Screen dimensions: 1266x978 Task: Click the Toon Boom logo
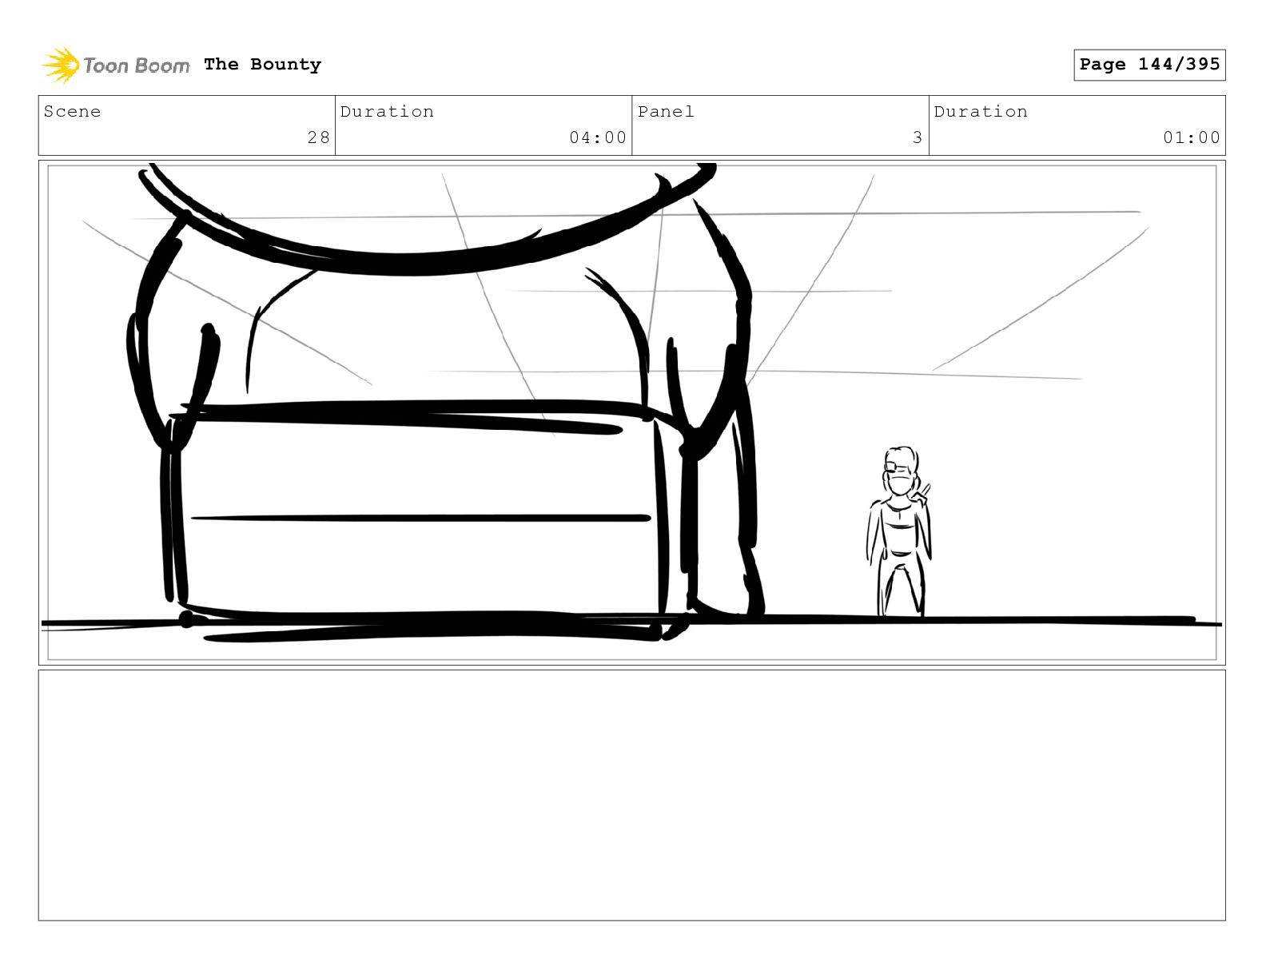(116, 65)
